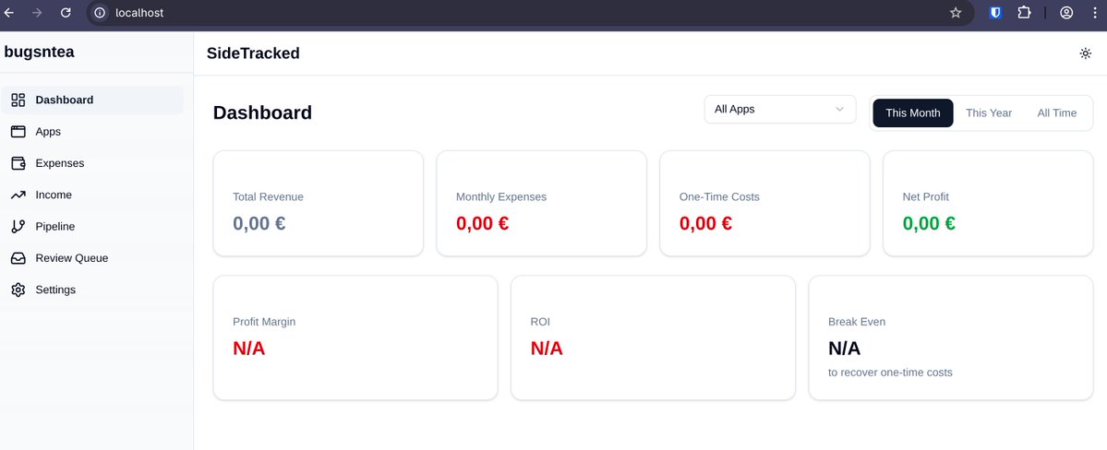Click the ROI card label
The width and height of the screenshot is (1107, 450).
pyautogui.click(x=540, y=322)
